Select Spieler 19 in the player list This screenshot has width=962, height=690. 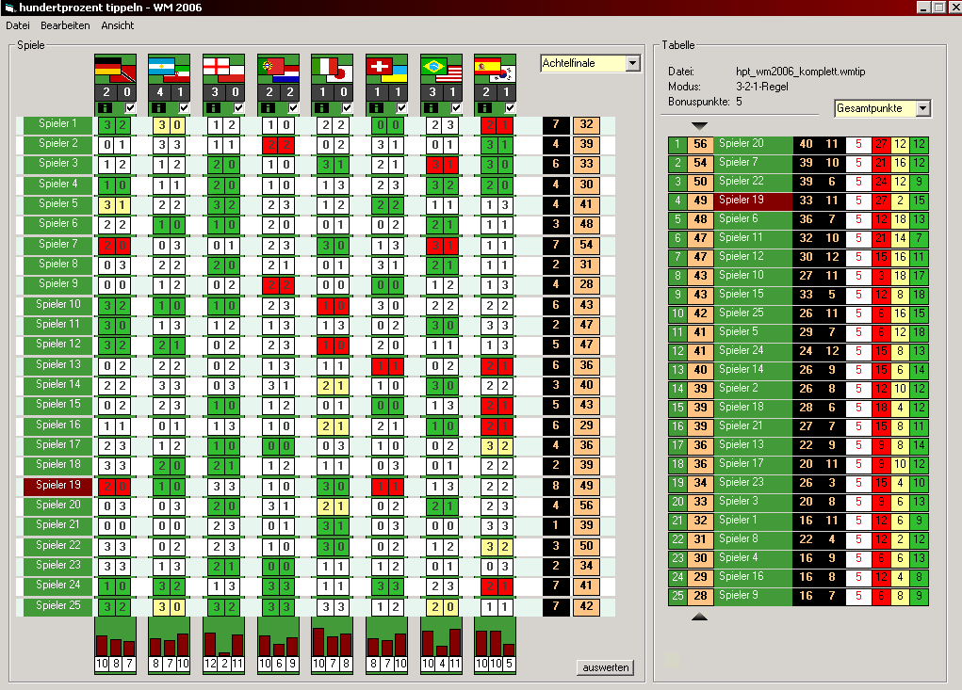pyautogui.click(x=58, y=486)
